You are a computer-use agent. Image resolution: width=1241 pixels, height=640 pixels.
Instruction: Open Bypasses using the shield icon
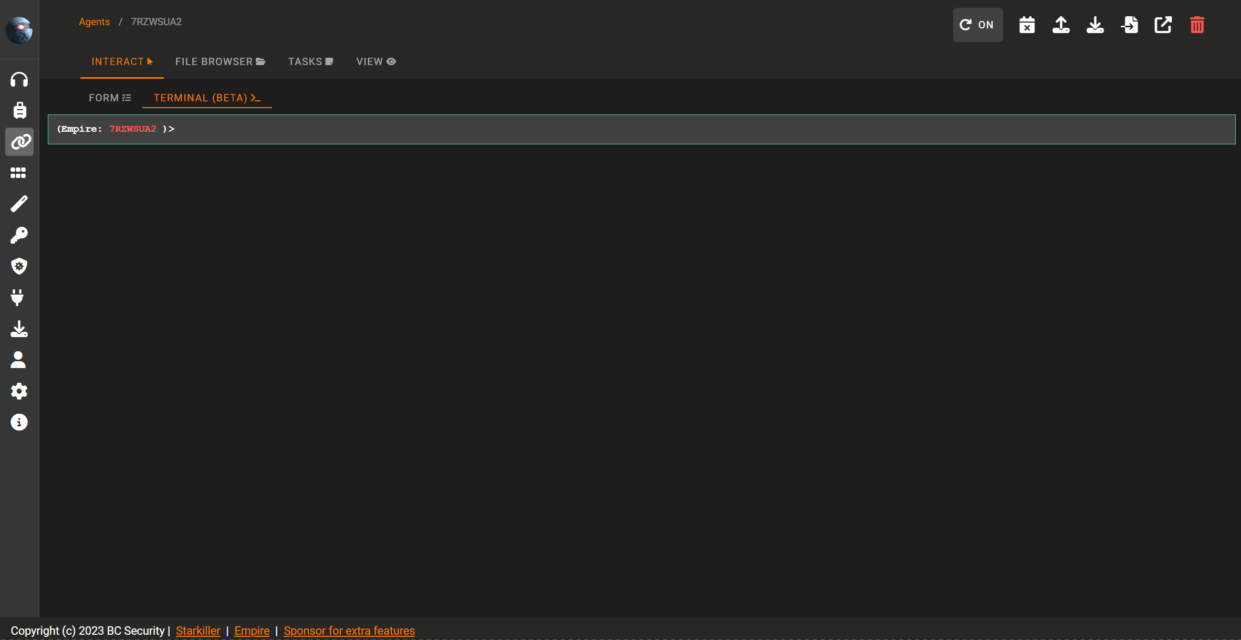(19, 266)
